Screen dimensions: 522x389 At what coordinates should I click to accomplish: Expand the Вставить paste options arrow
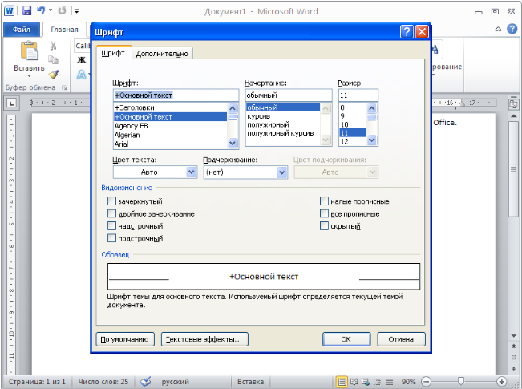click(x=29, y=77)
